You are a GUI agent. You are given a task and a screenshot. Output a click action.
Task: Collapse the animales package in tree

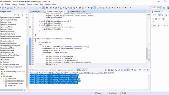click(x=2, y=76)
